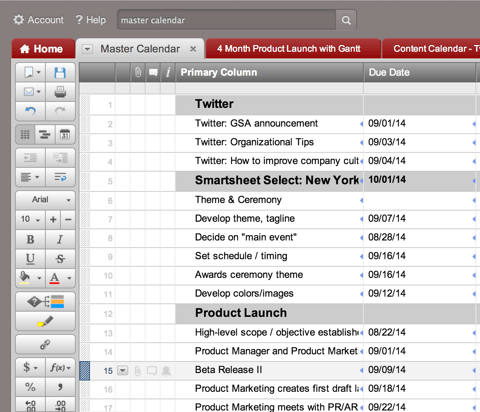The width and height of the screenshot is (480, 412).
Task: Click the Save icon in toolbar
Action: coord(60,72)
